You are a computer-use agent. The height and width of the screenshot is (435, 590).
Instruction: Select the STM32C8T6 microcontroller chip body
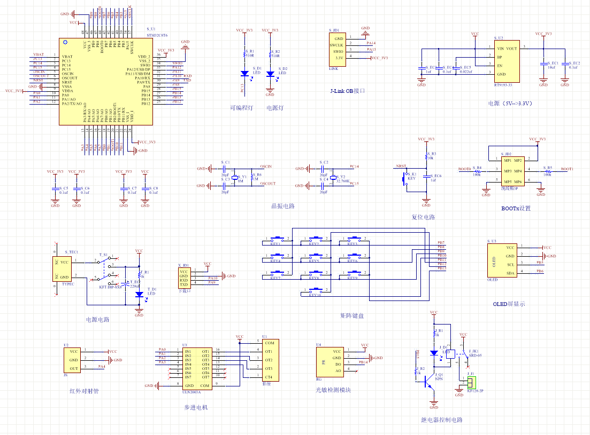click(104, 81)
